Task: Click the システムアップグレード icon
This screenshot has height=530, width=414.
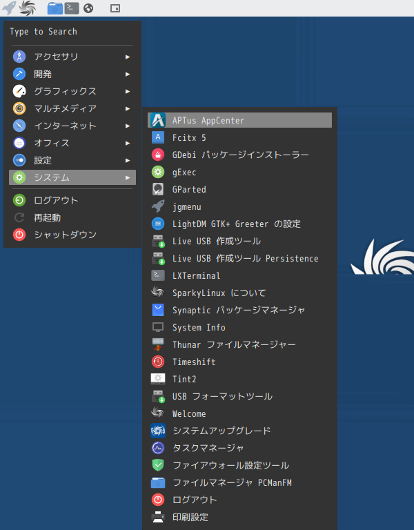Action: pyautogui.click(x=158, y=431)
